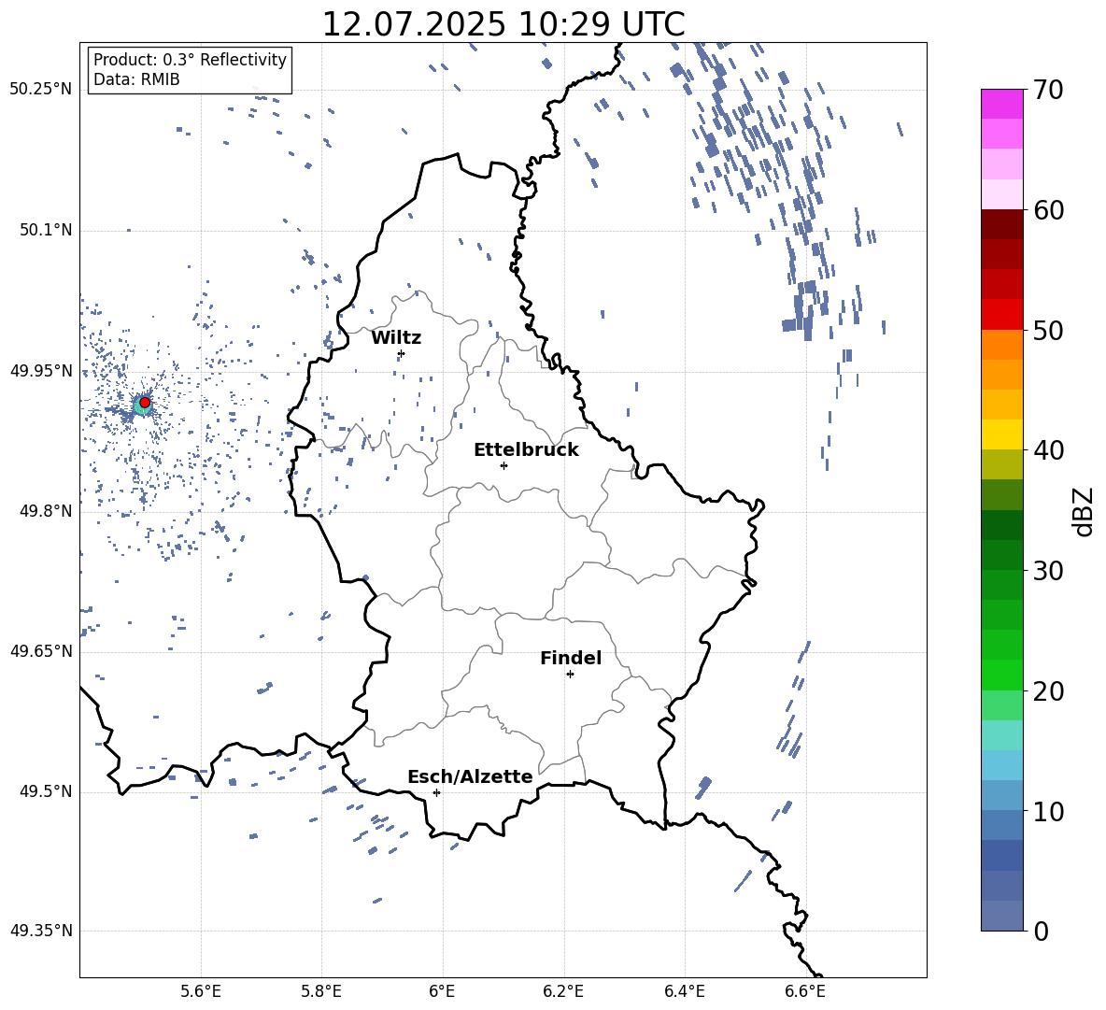Click the colorbar tick label 10

click(x=1048, y=811)
